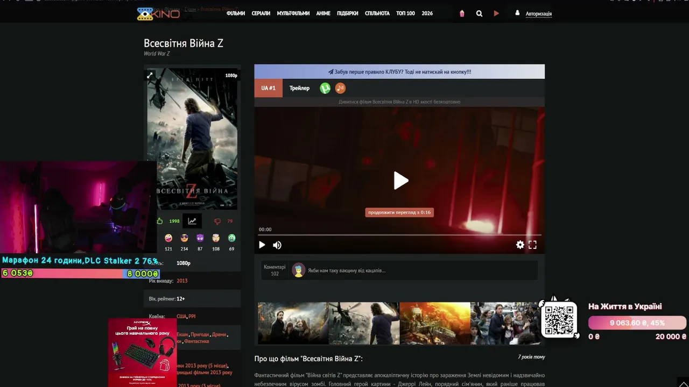
Task: Open the Авторизація login link
Action: (x=539, y=13)
